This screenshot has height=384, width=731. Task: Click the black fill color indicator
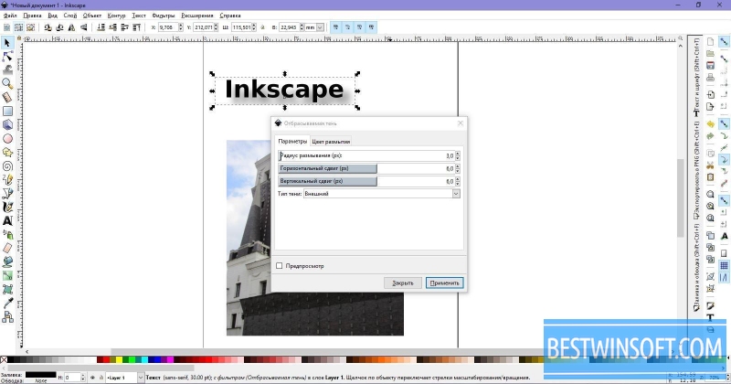[x=40, y=375]
